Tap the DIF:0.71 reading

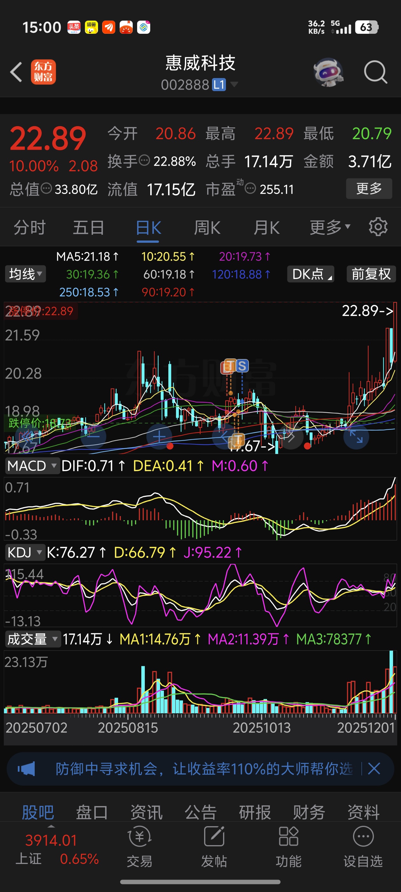pos(93,466)
